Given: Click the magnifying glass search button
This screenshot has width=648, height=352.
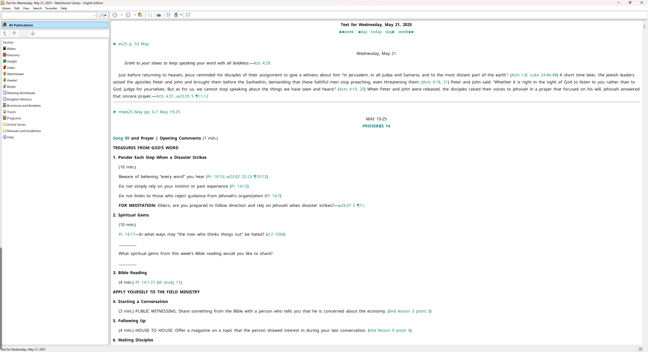Looking at the screenshot, I should (101, 15).
